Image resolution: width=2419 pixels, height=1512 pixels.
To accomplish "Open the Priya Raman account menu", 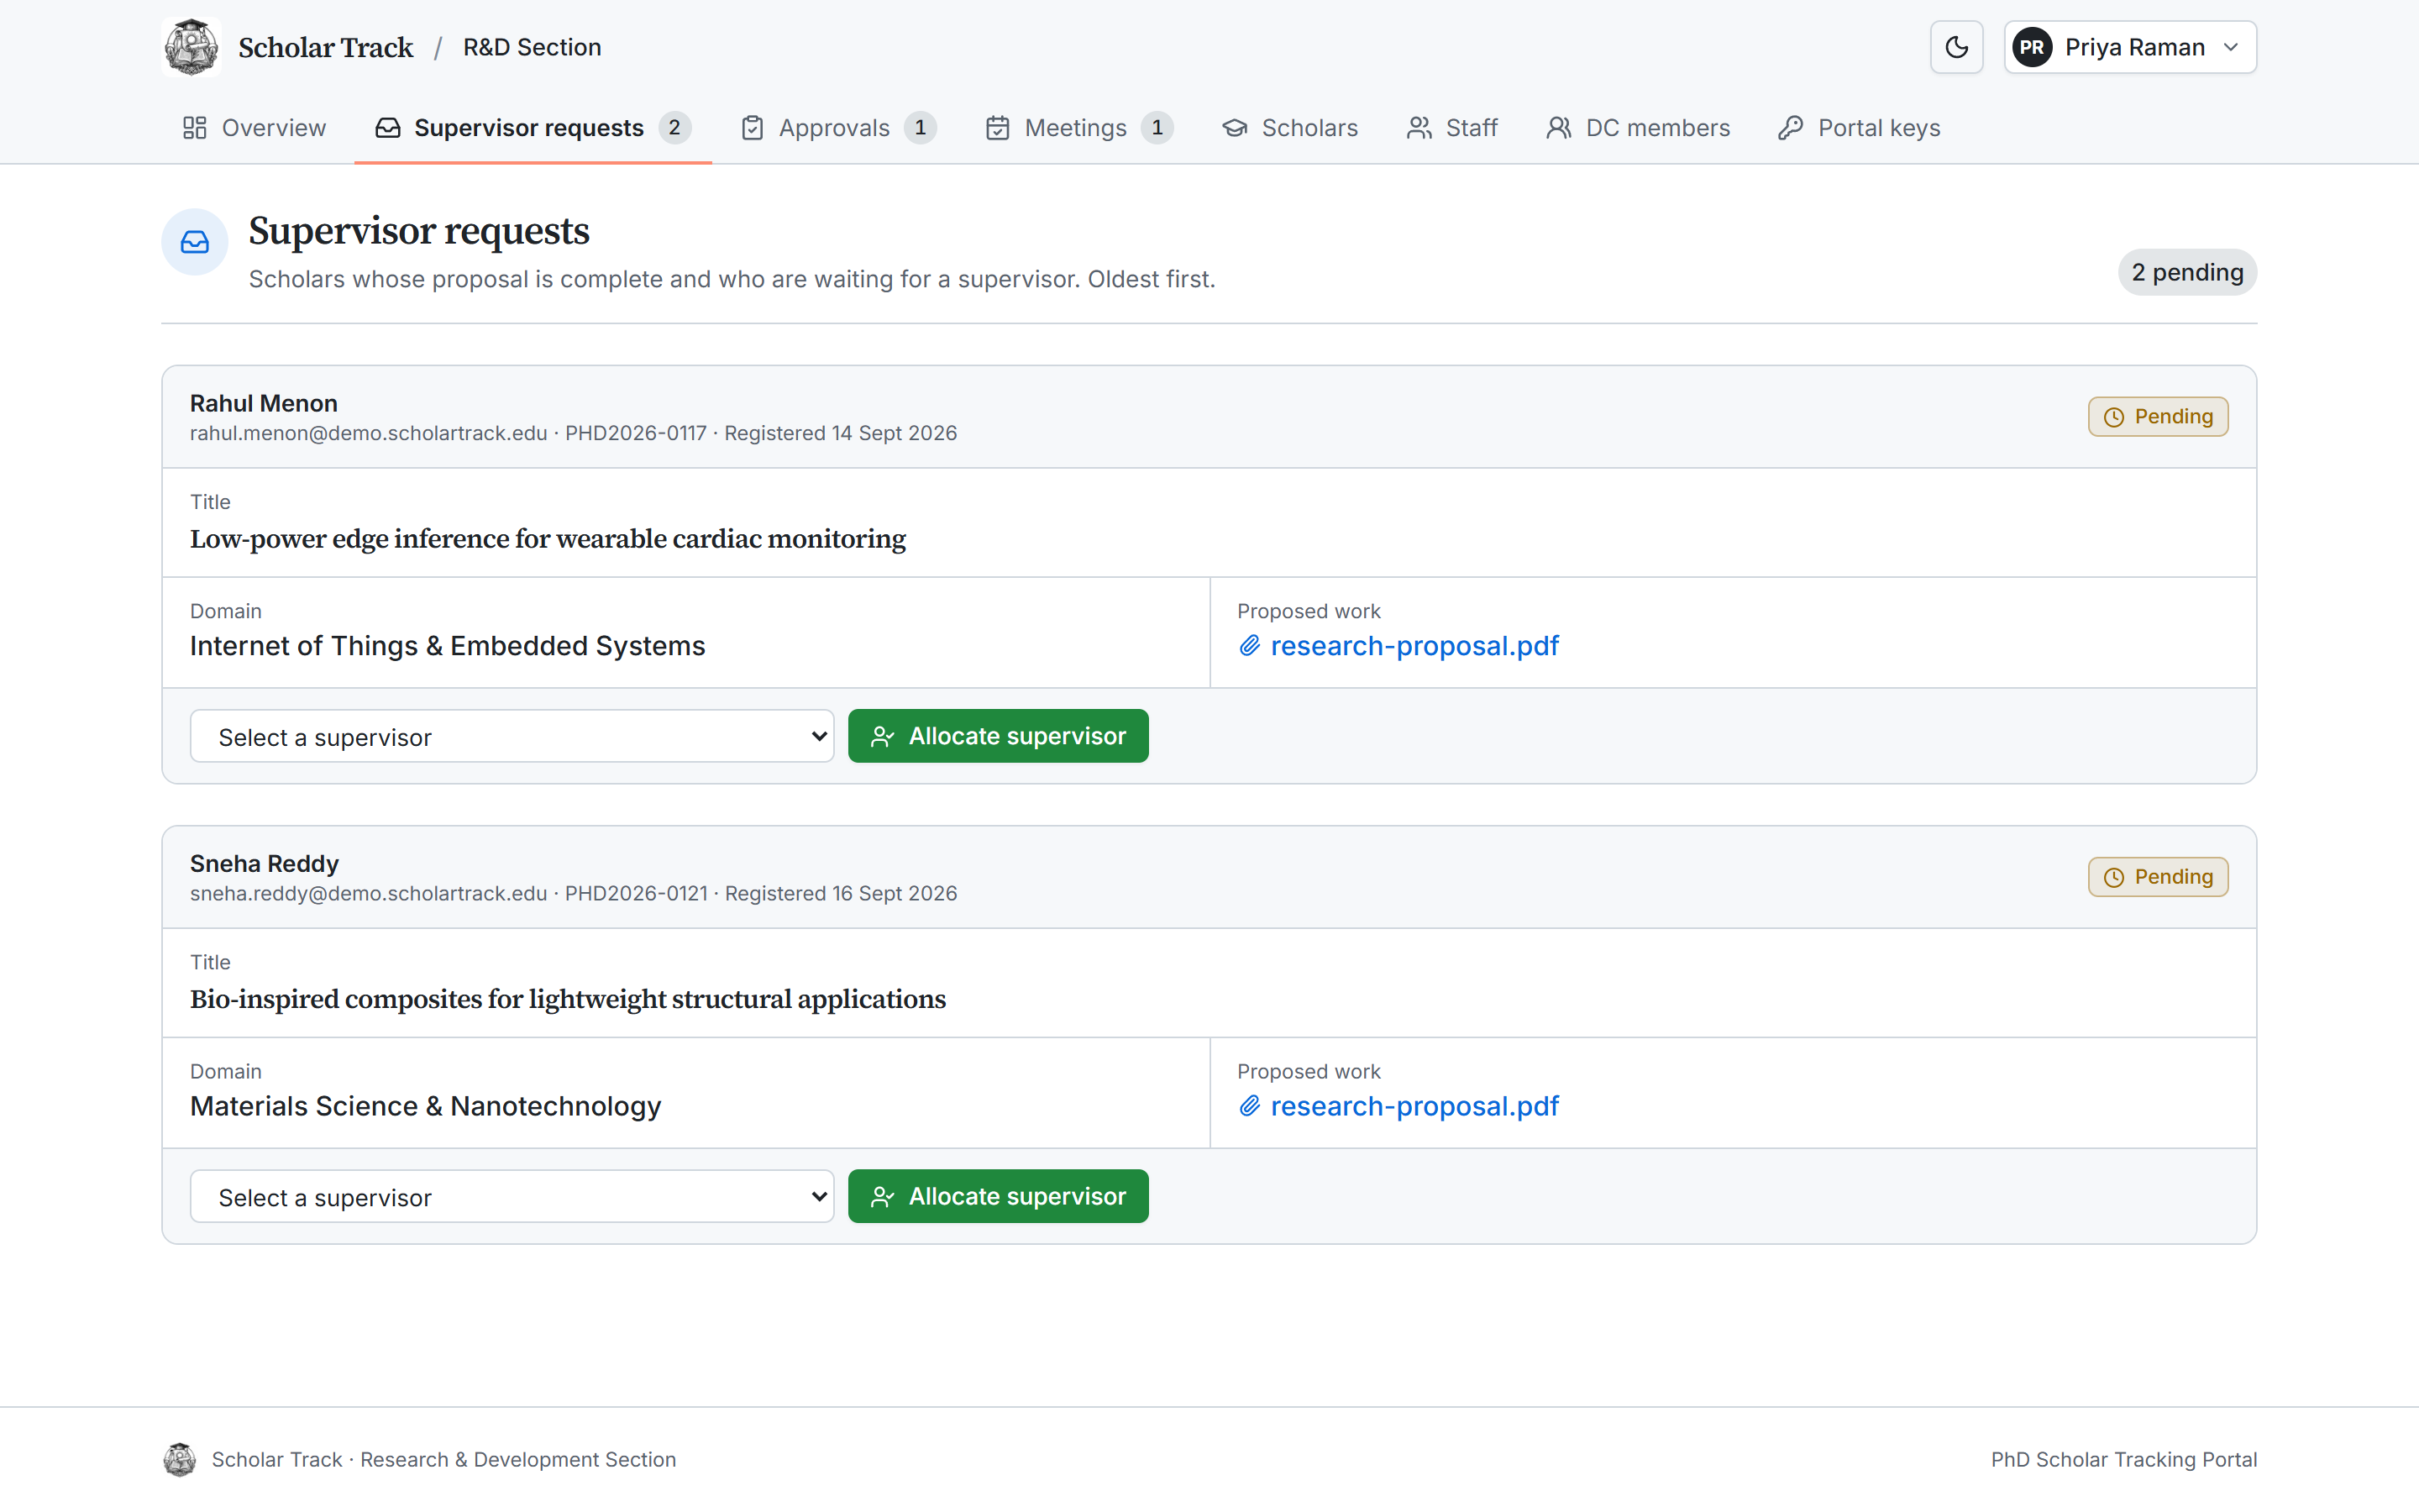I will (2129, 47).
